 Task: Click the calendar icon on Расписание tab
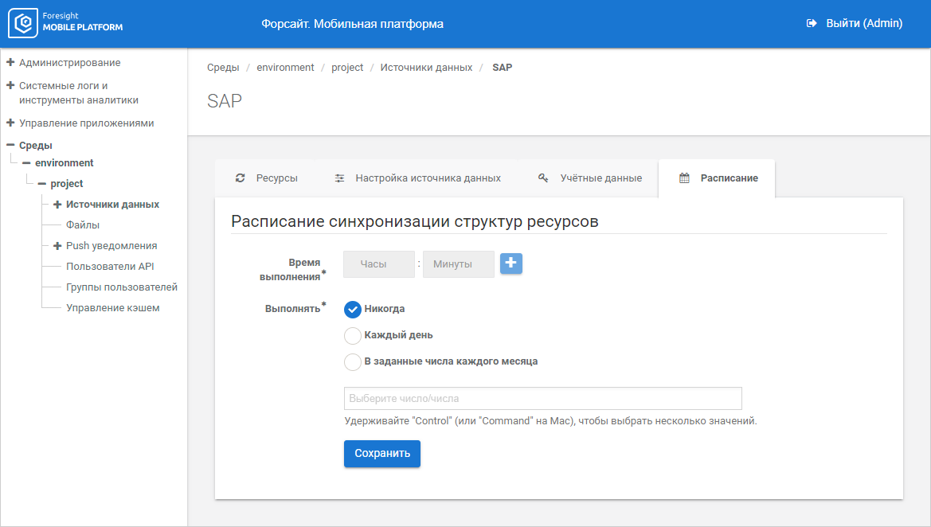(x=684, y=178)
